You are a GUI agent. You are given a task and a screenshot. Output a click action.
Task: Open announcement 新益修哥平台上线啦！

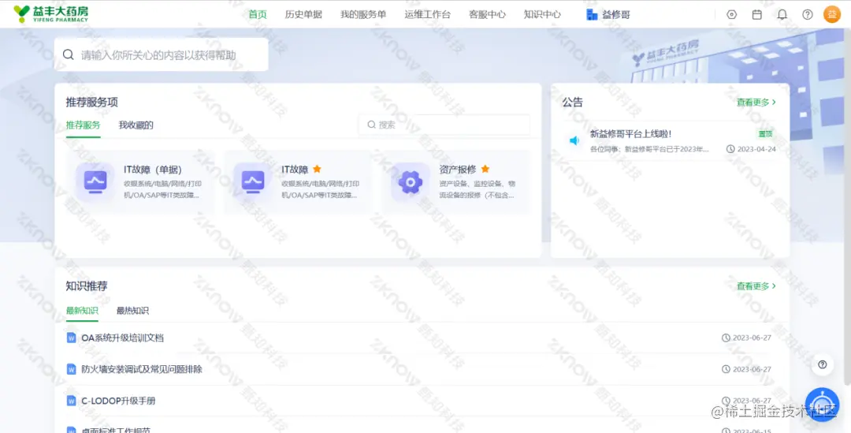630,133
